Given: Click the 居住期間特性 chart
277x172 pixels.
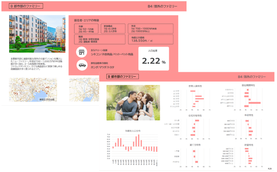Looking at the screenshot, I should click(243, 97).
